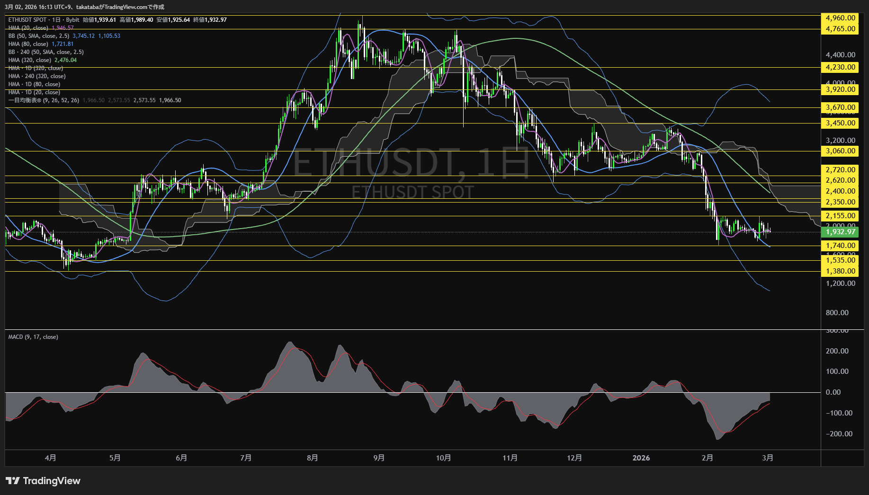The height and width of the screenshot is (495, 869).
Task: Click the HMA (80, close) legend entry
Action: point(28,44)
